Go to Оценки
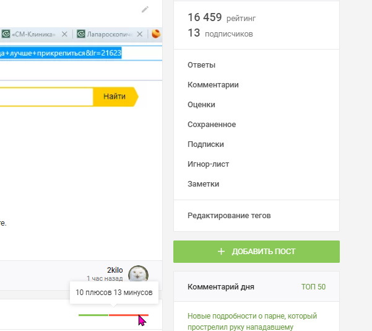Screen dimensions: 372x331 pyautogui.click(x=201, y=105)
